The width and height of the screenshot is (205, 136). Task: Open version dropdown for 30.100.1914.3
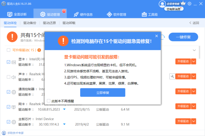pos(64,124)
